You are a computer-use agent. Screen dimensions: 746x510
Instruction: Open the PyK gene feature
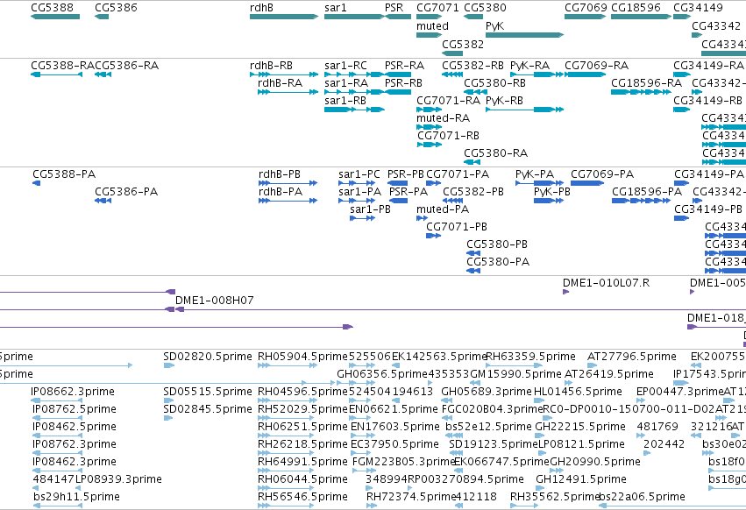coord(525,35)
